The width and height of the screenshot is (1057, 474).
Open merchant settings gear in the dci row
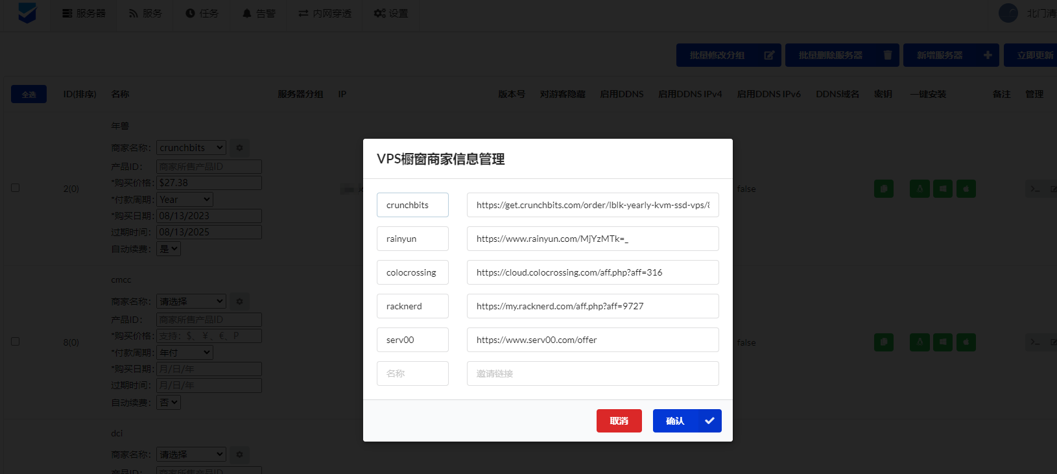click(x=239, y=455)
